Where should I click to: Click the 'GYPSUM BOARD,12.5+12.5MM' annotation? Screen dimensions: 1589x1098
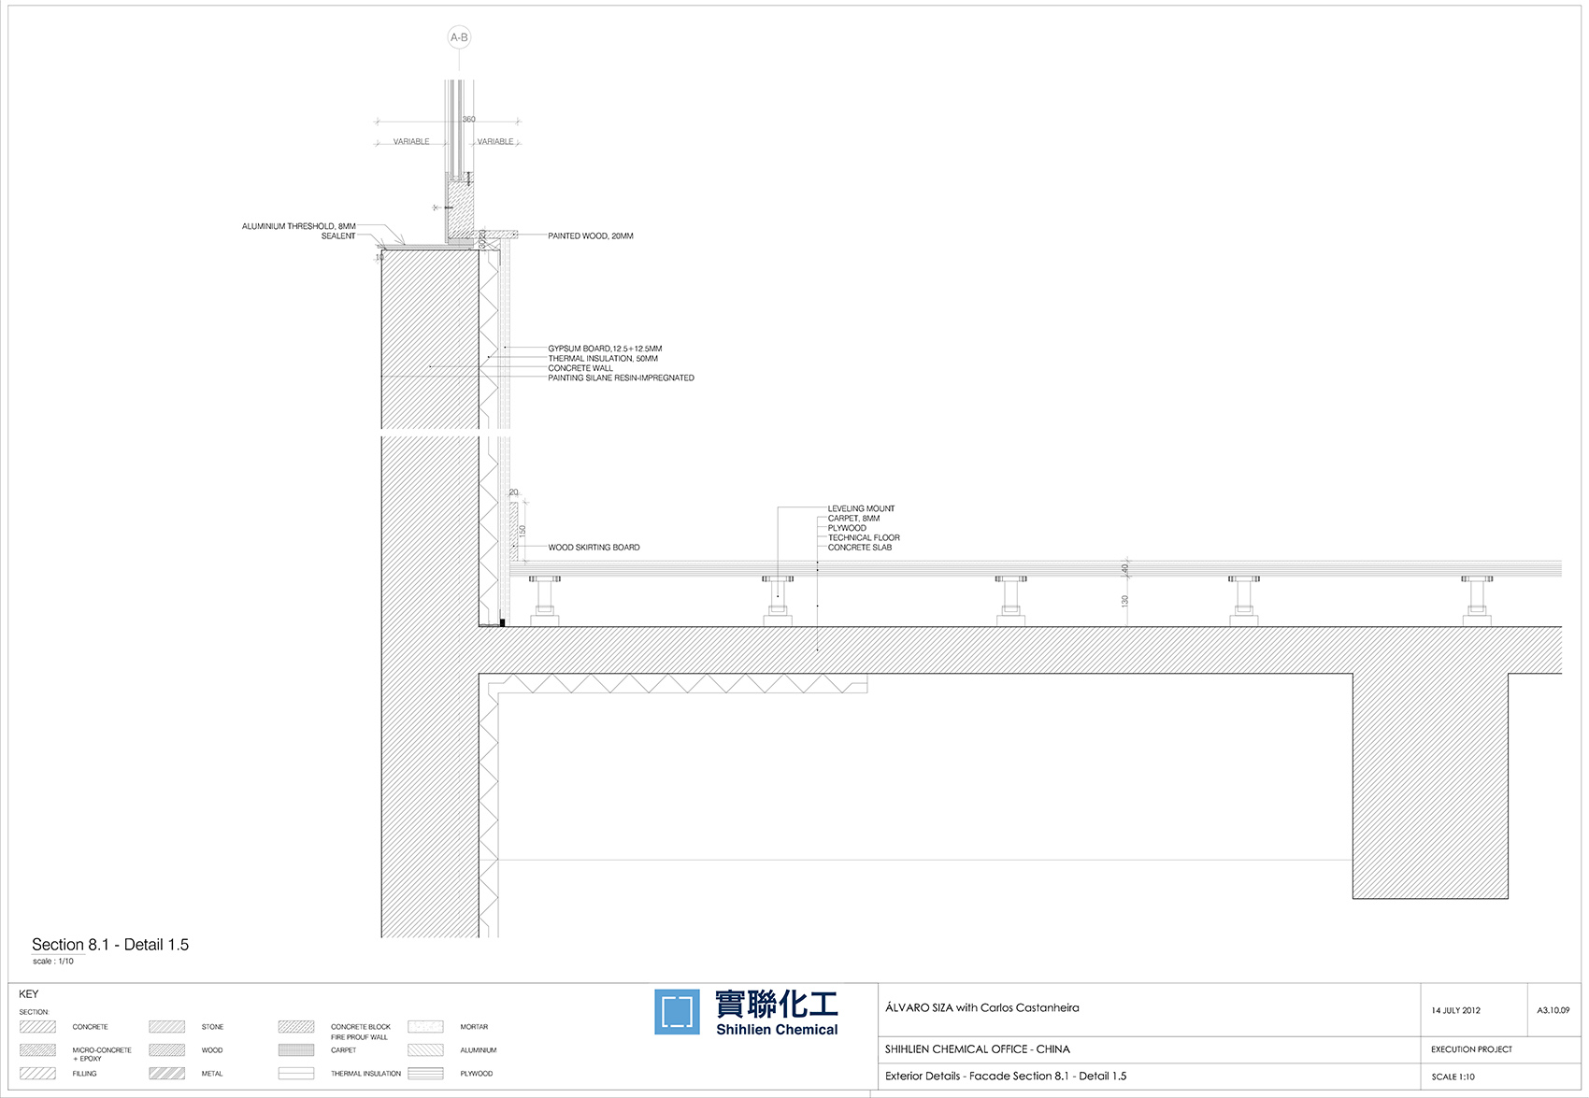(605, 349)
